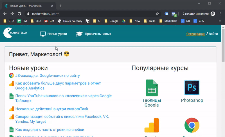Go back to previous page
The image size is (225, 137).
[5, 14]
